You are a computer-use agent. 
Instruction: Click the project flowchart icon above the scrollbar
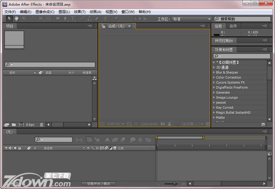point(94,79)
